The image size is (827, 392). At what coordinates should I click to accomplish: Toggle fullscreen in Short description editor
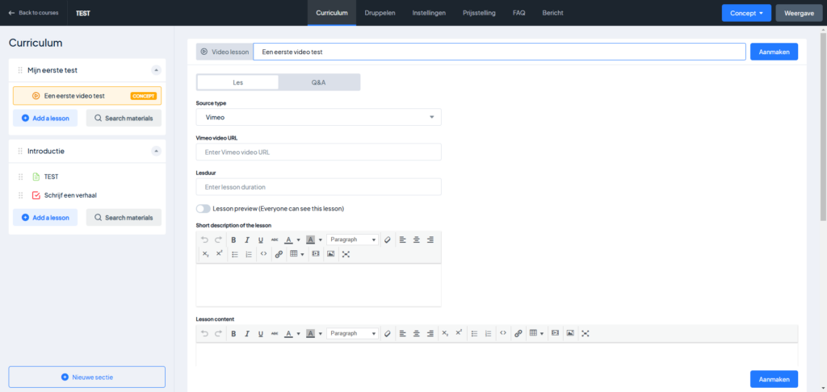point(346,254)
